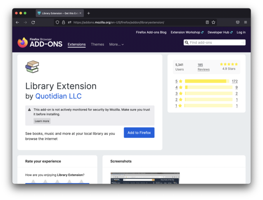
Task: Close the Library Extension tab
Action: (80, 13)
